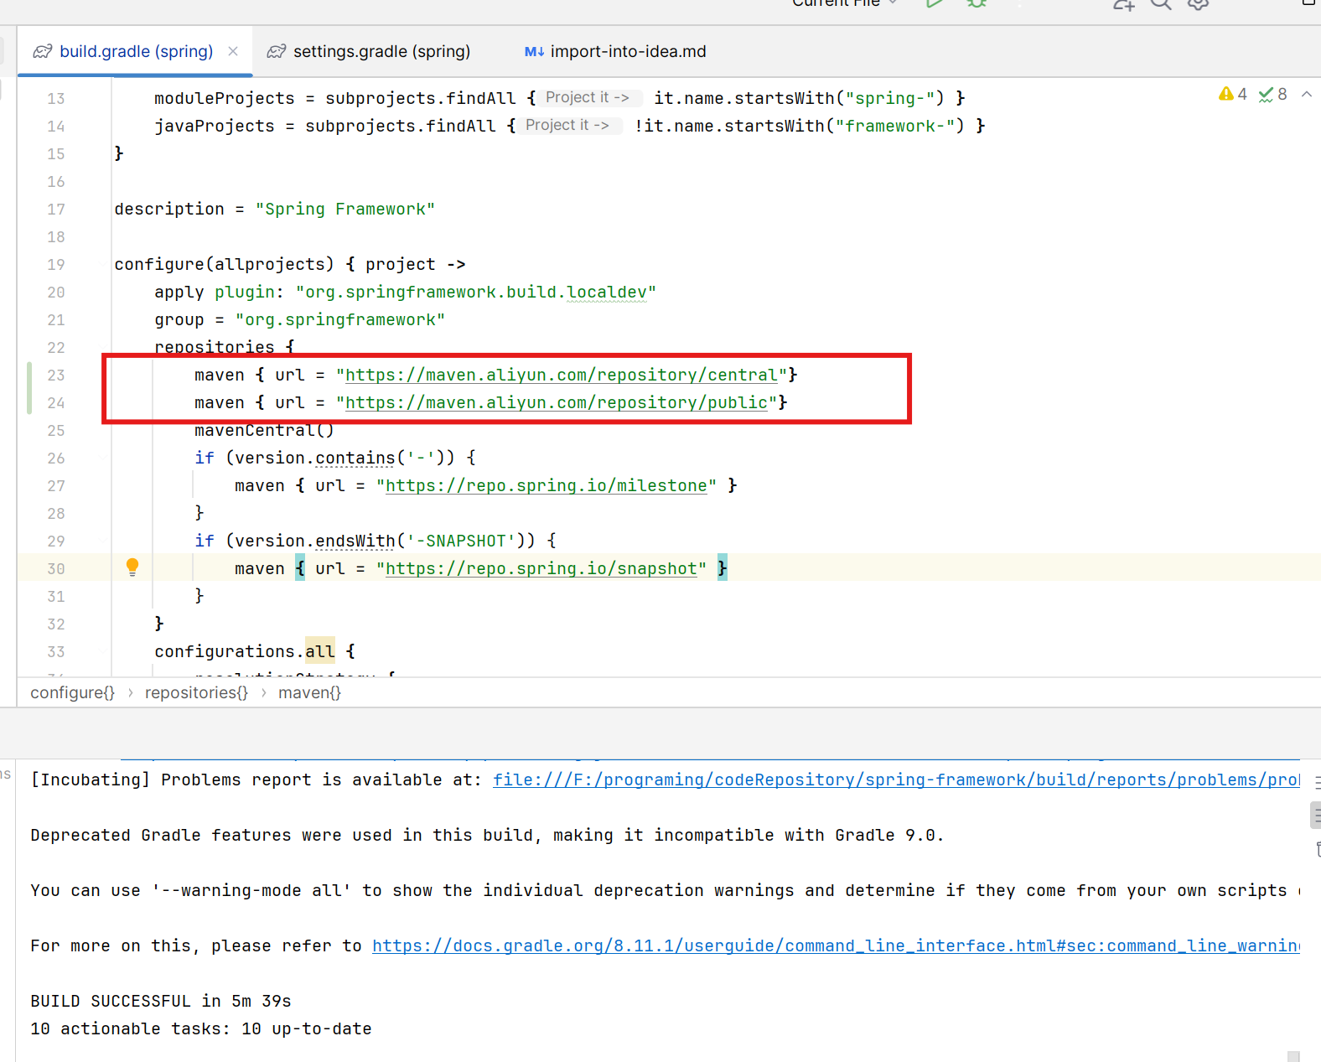Click the '-SNAPSHOT' string on line 29

pos(461,541)
